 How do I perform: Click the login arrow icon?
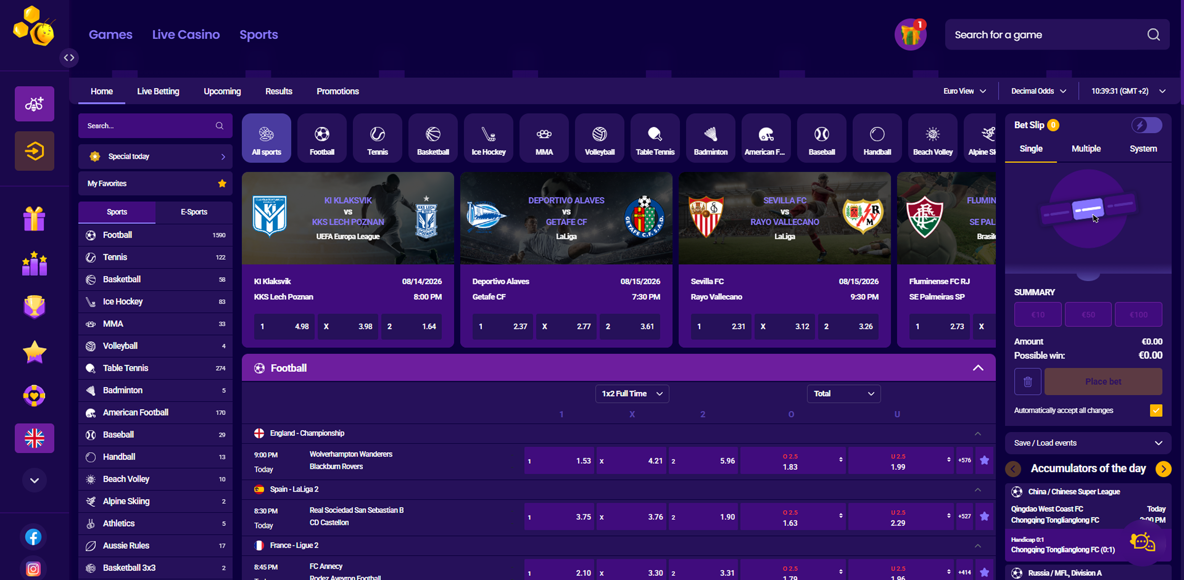click(35, 151)
